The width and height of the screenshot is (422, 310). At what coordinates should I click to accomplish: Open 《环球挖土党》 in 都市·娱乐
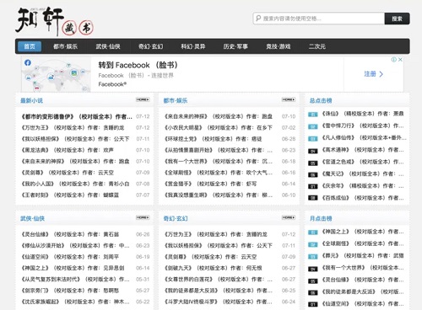(x=213, y=139)
